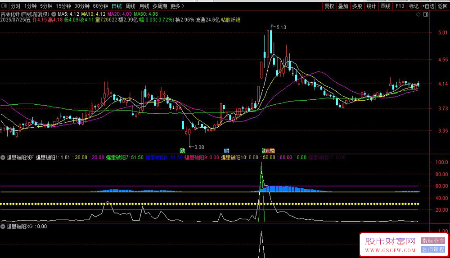
Task: Toggle the left sidebar panel icon
Action: click(x=4, y=6)
